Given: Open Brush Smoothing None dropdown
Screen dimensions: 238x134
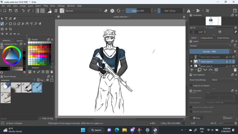Looking at the screenshot, I should [224, 80].
